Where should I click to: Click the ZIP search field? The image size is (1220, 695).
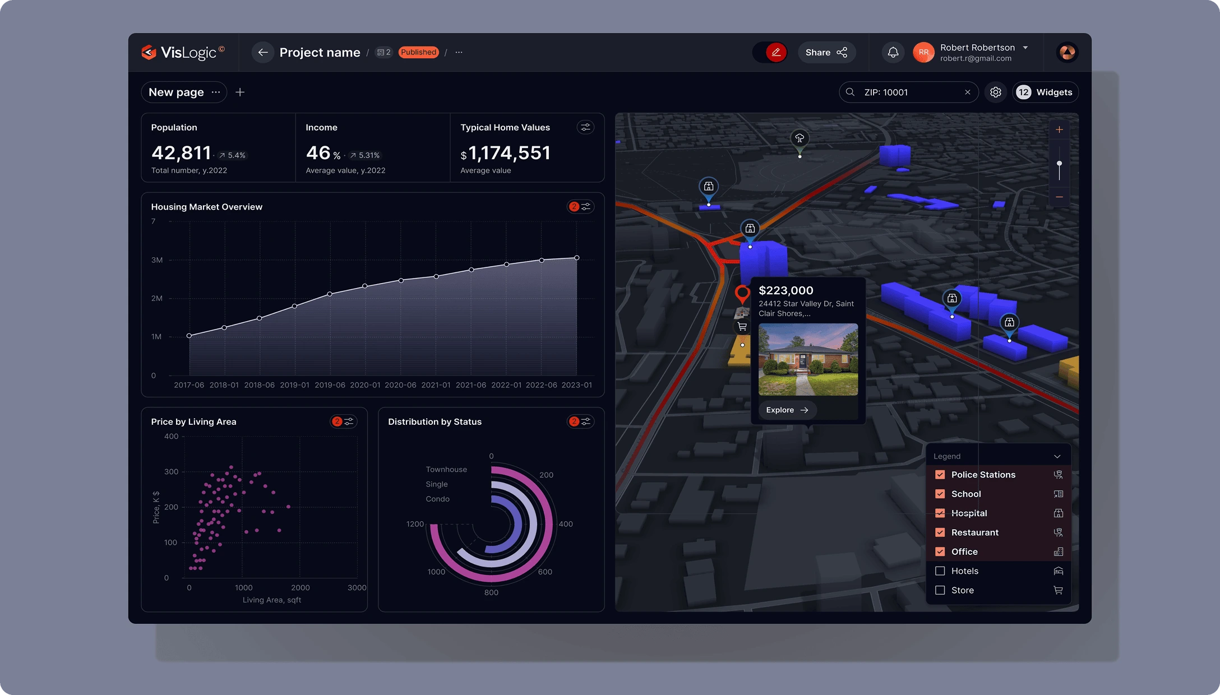(x=908, y=92)
